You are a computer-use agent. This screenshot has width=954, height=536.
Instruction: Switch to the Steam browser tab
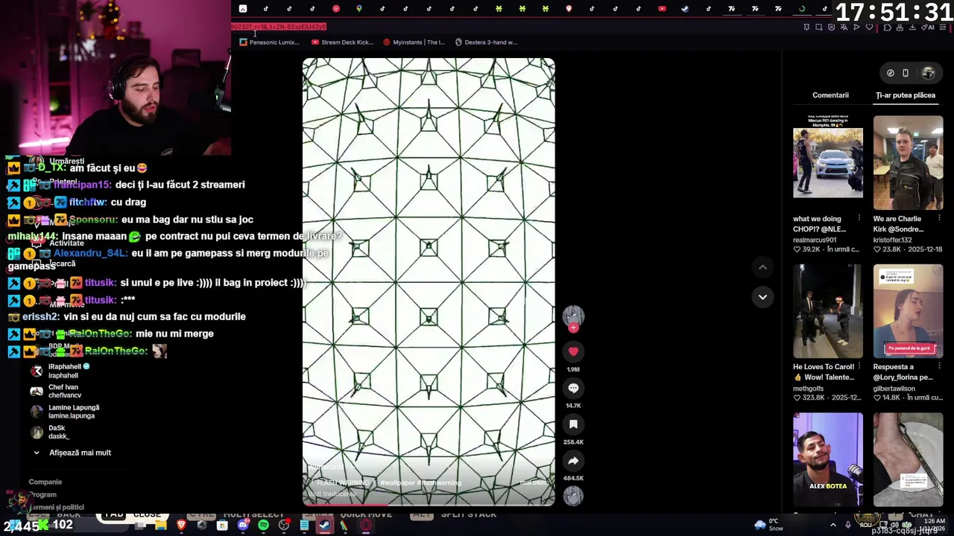[685, 9]
